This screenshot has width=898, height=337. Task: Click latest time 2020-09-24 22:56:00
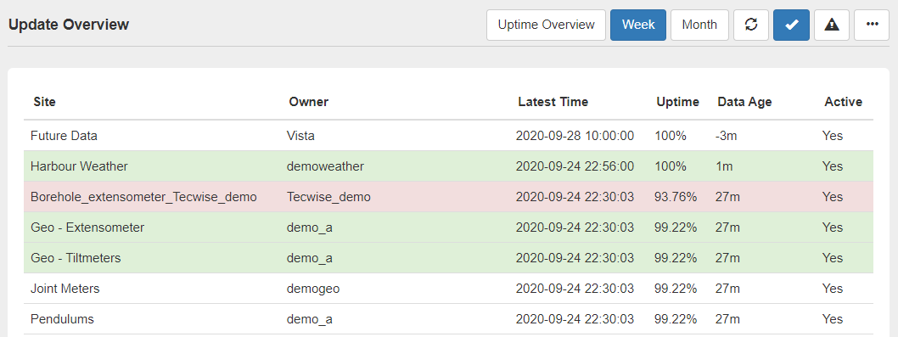(575, 166)
